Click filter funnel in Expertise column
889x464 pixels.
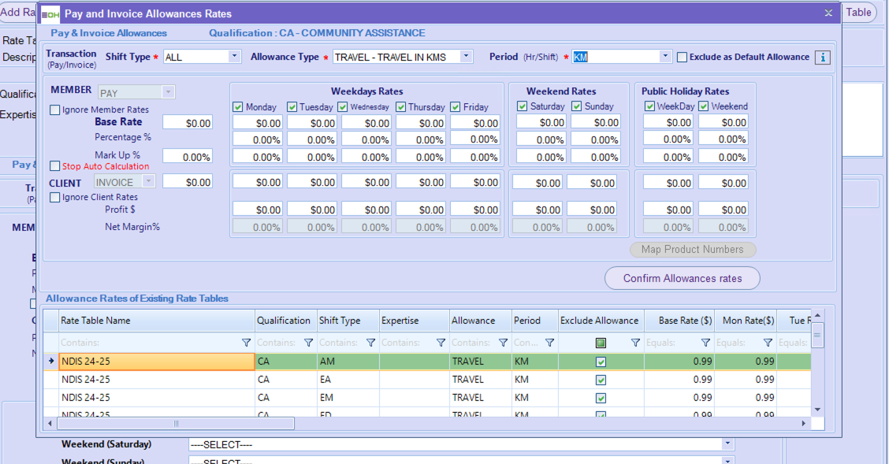(441, 343)
